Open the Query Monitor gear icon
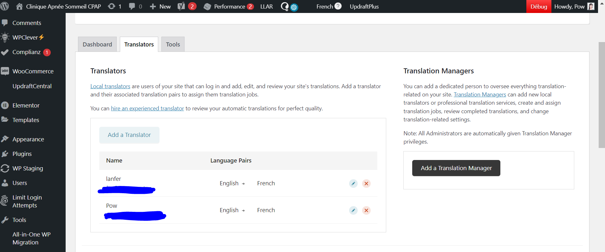 (x=294, y=7)
